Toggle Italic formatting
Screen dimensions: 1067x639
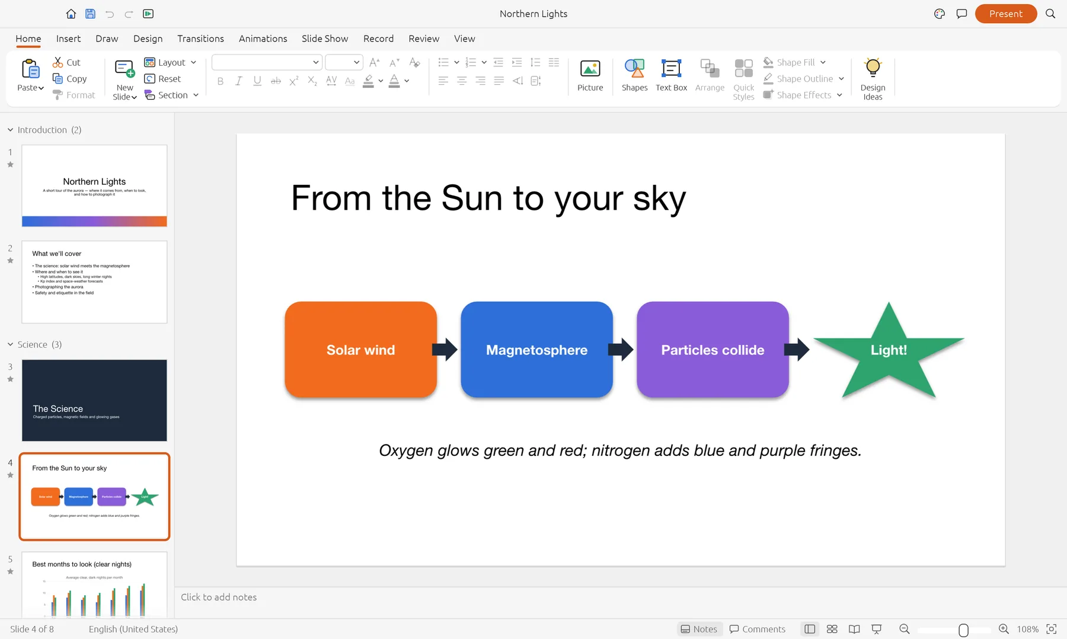coord(238,81)
